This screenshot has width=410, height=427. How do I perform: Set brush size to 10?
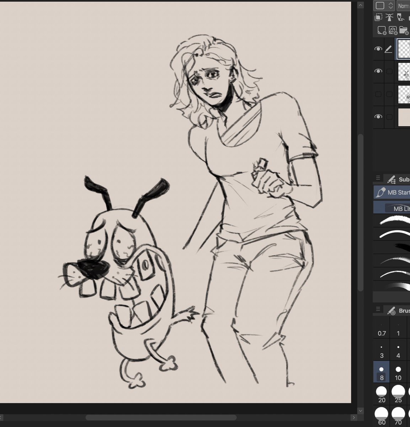pos(398,372)
